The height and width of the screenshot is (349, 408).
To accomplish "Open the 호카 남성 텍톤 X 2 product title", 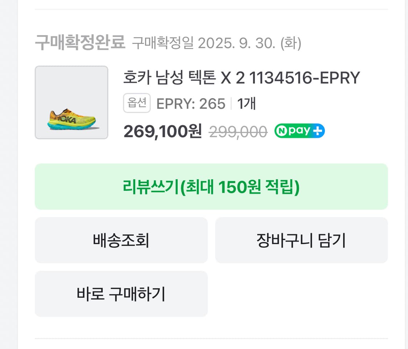I will 241,78.
